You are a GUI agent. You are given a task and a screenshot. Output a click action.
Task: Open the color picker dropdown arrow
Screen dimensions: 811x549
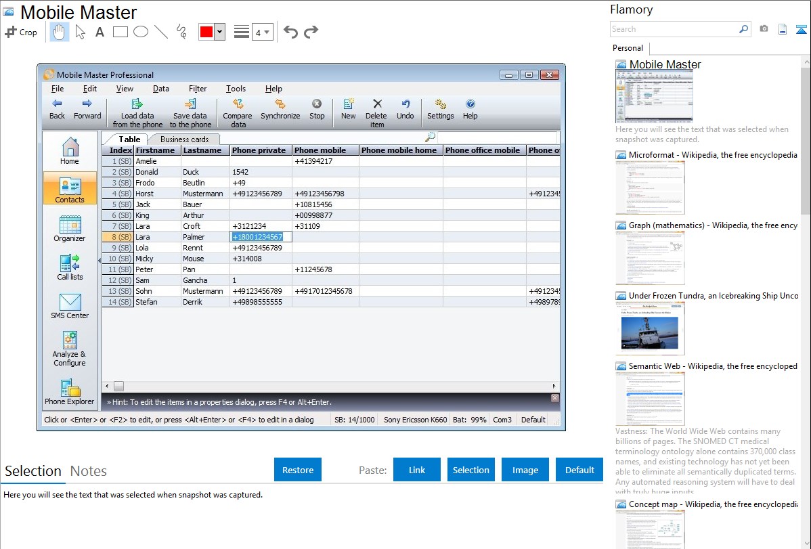219,32
